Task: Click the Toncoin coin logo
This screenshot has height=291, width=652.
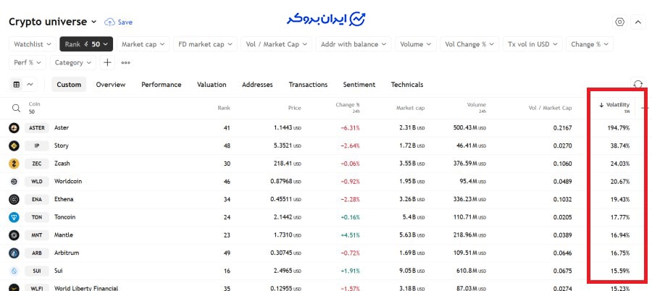Action: (x=14, y=217)
